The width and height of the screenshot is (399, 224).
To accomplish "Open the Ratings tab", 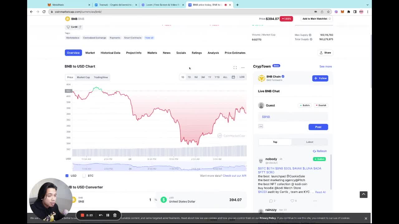I will coord(197,53).
